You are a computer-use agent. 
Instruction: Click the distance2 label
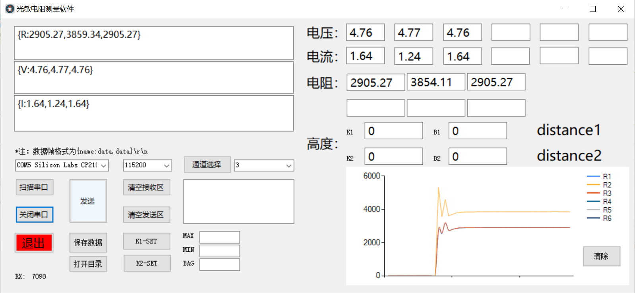coord(569,156)
